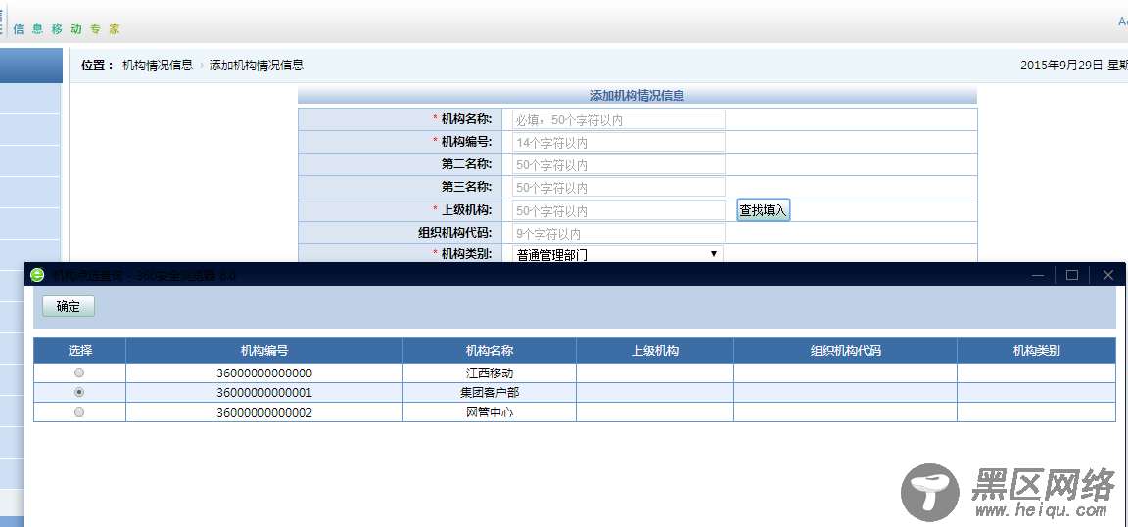The height and width of the screenshot is (527, 1128).
Task: Click the 网管中心 name cell
Action: tap(490, 413)
